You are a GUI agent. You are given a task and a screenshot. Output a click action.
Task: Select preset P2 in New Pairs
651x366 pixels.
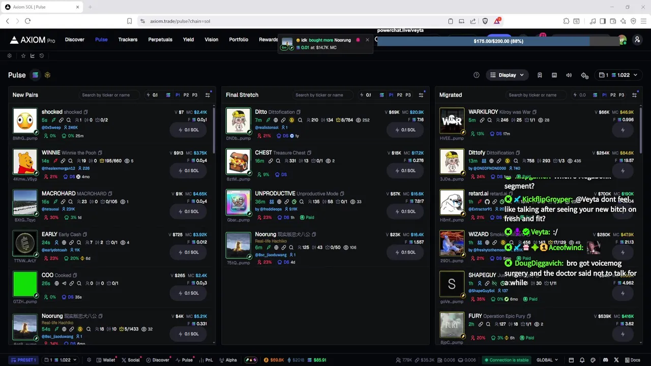pyautogui.click(x=186, y=95)
